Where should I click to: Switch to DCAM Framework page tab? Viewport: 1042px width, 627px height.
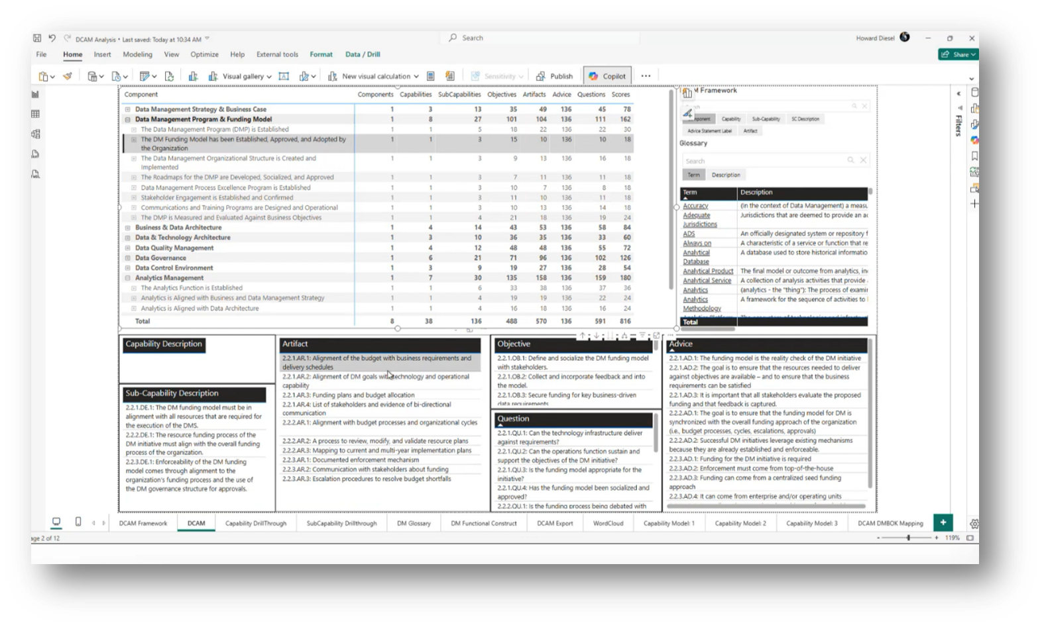143,523
